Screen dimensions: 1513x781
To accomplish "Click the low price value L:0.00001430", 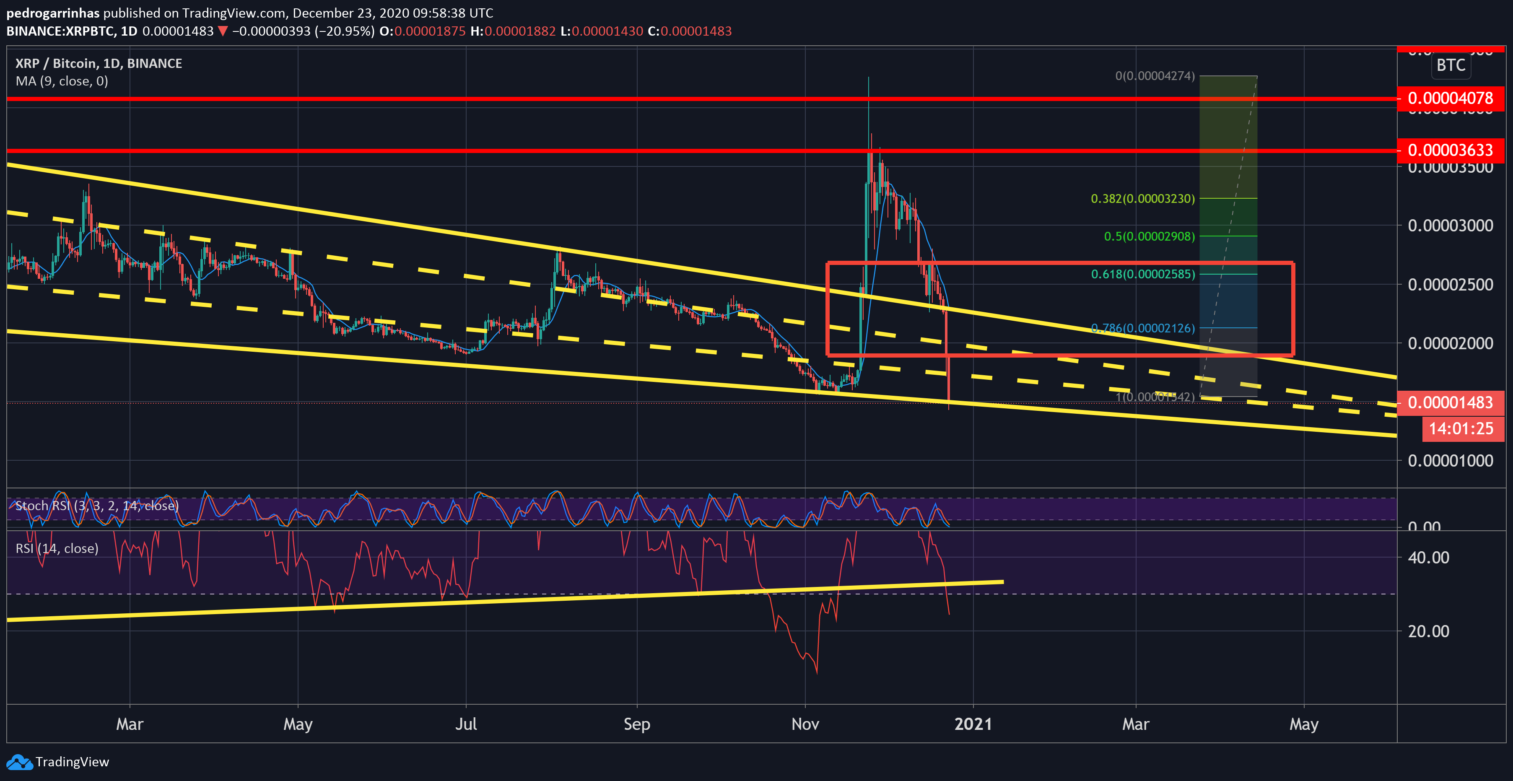I will (x=602, y=31).
